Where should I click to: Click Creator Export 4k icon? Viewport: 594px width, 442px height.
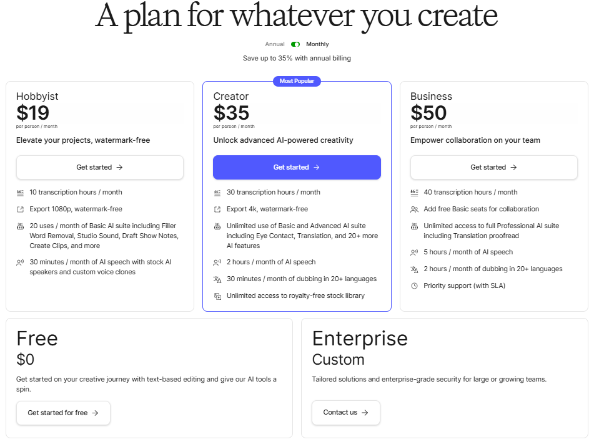[x=217, y=209]
